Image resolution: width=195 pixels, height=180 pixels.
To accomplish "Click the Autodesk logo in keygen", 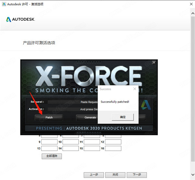I will [146, 105].
